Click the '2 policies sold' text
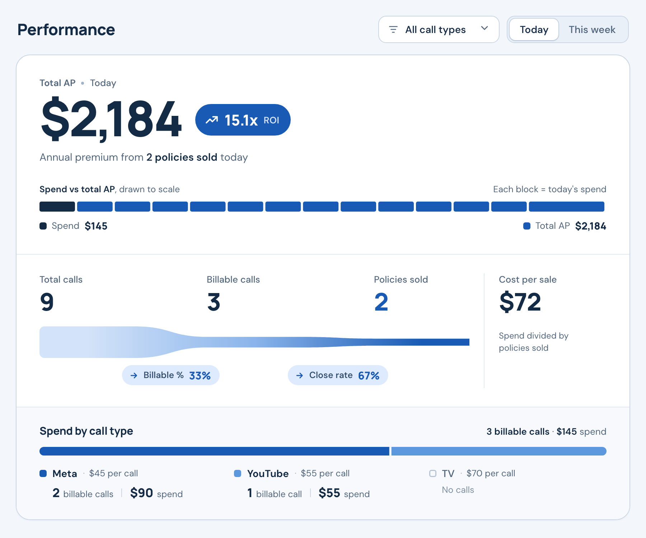646x538 pixels. 182,157
